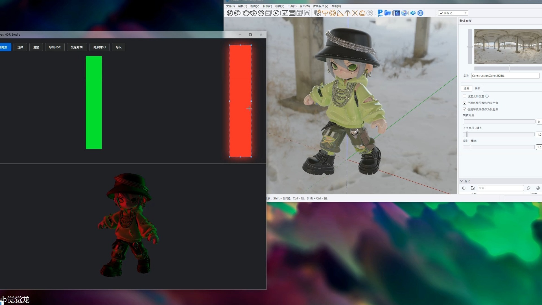The image size is (542, 305).
Task: Click interactive render teapot with play icon
Action: click(253, 13)
